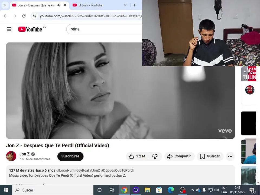Open Microsoft Store from taskbar

point(159,190)
